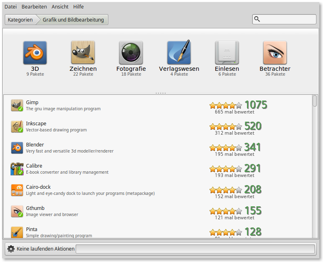Click the star rating for Inkscape
The image size is (323, 262).
click(x=226, y=127)
